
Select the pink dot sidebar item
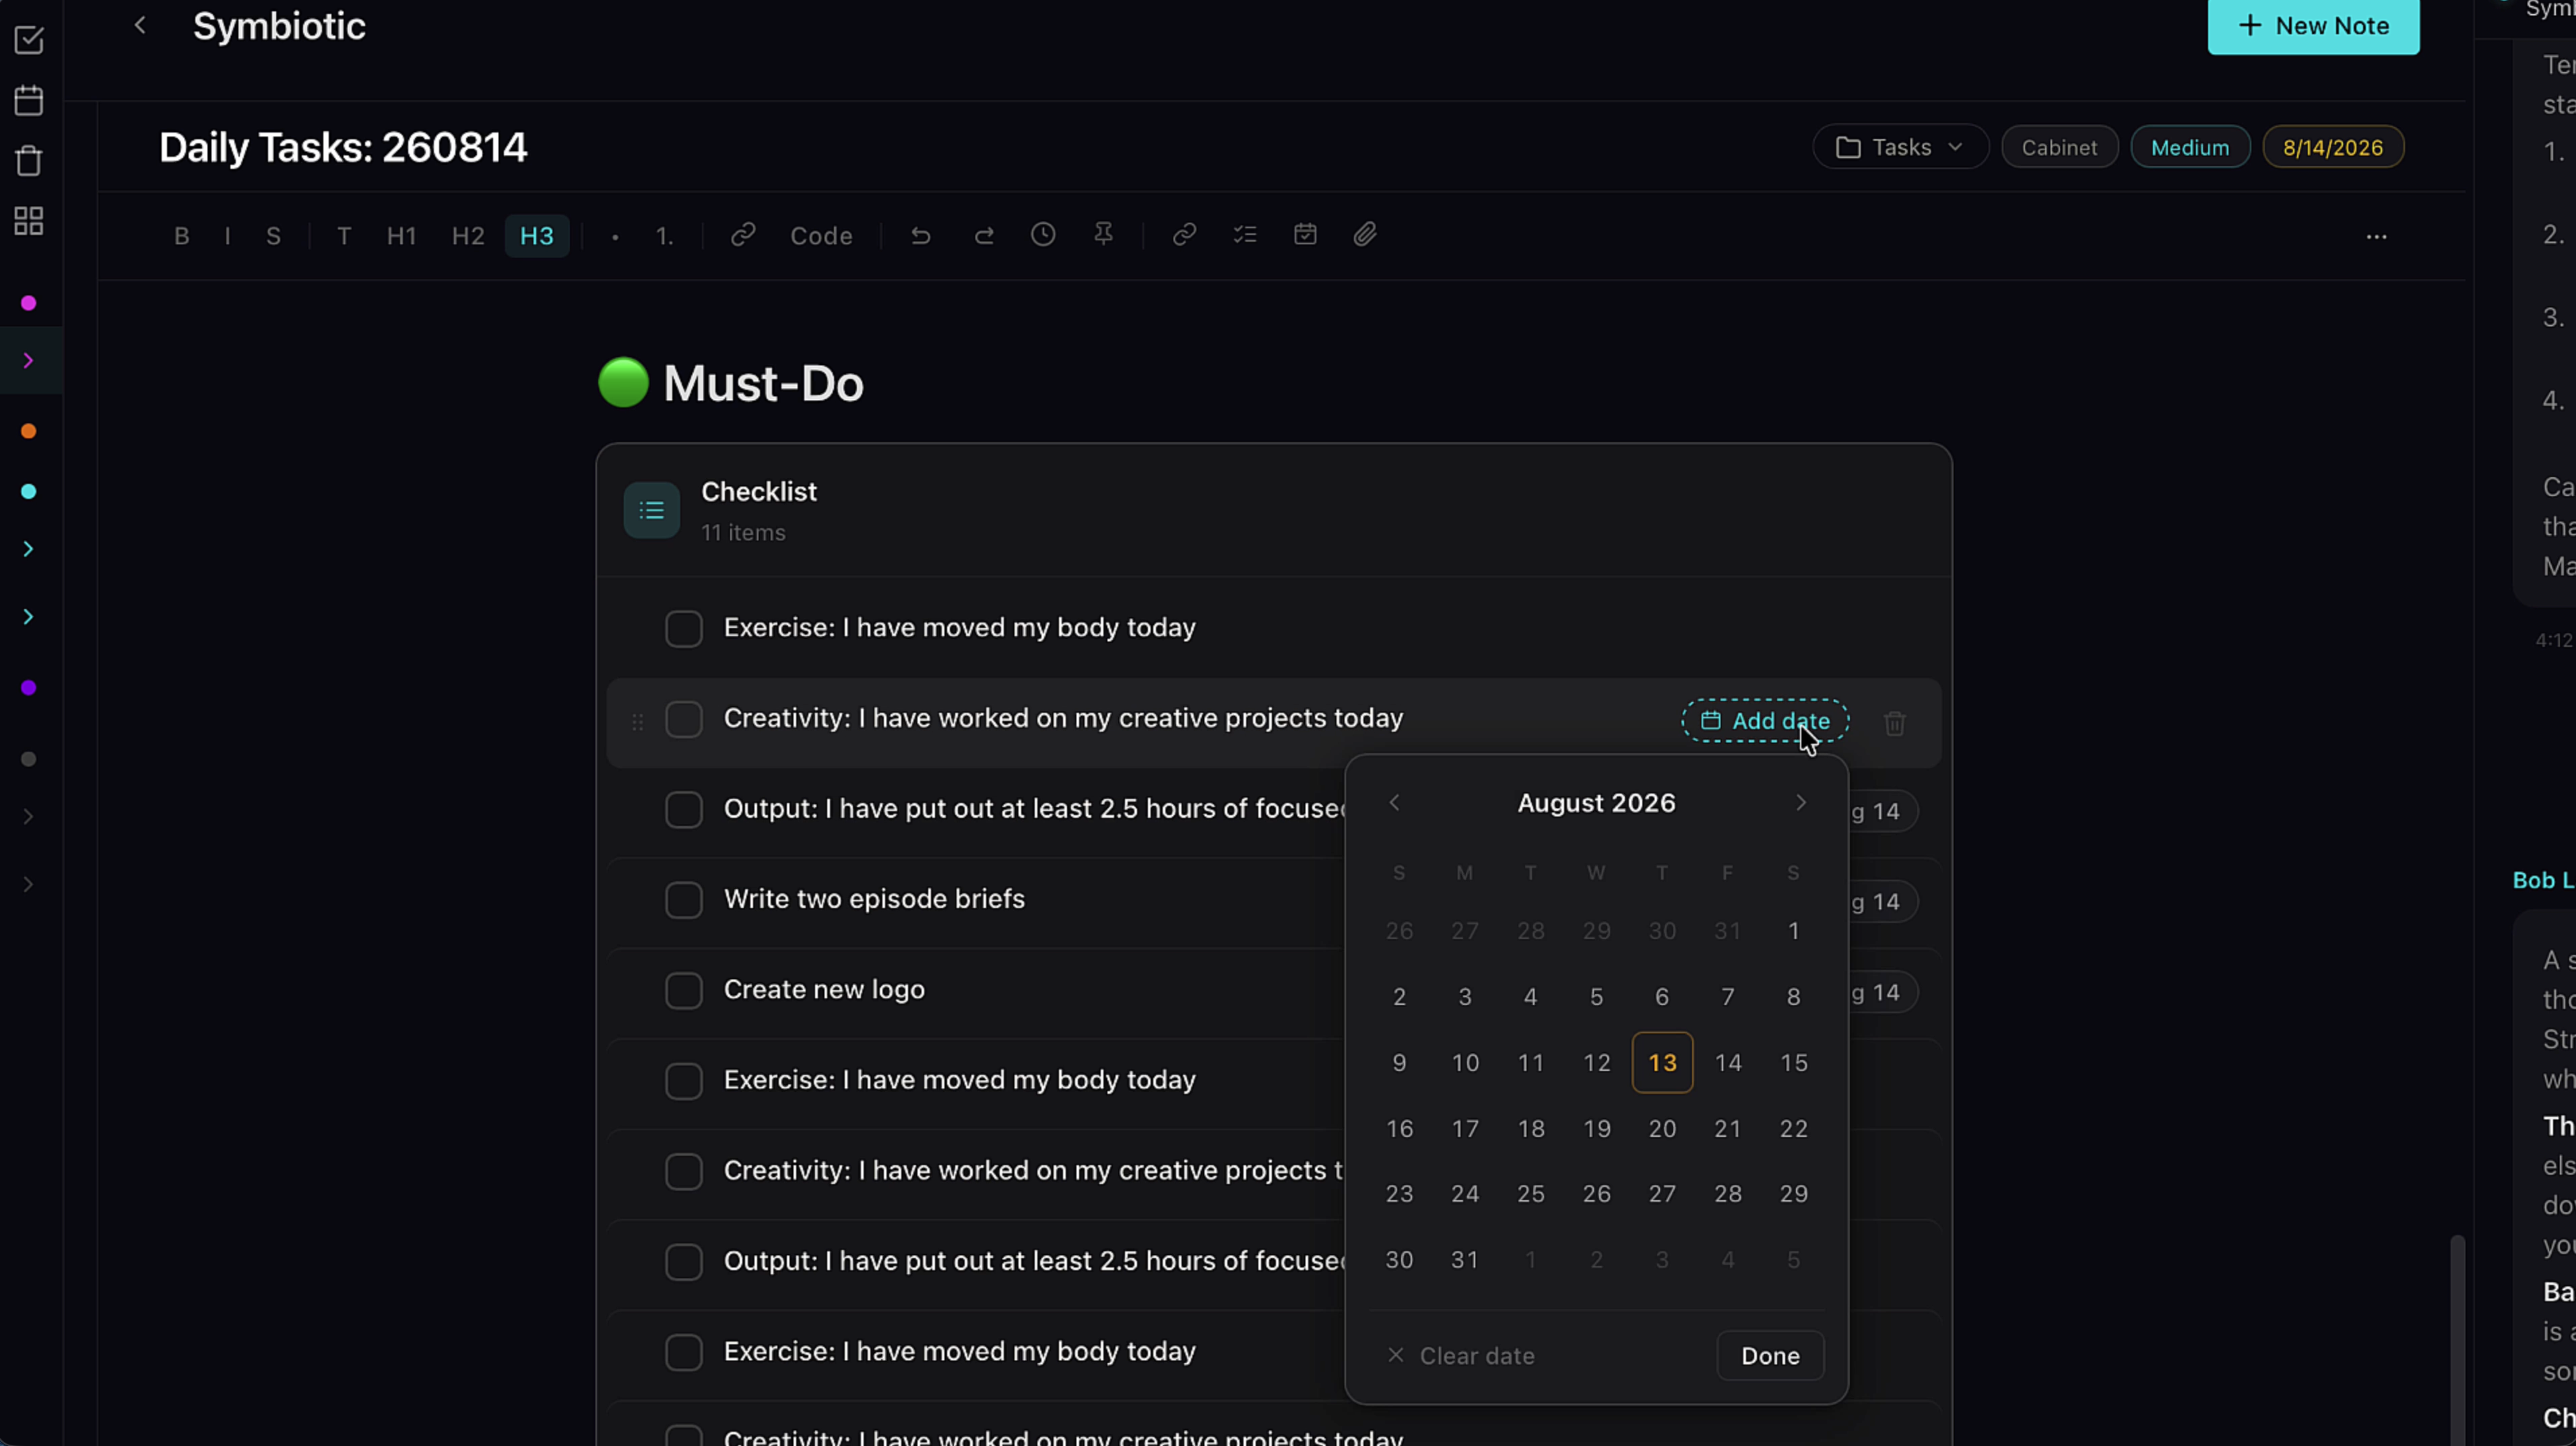[x=29, y=303]
